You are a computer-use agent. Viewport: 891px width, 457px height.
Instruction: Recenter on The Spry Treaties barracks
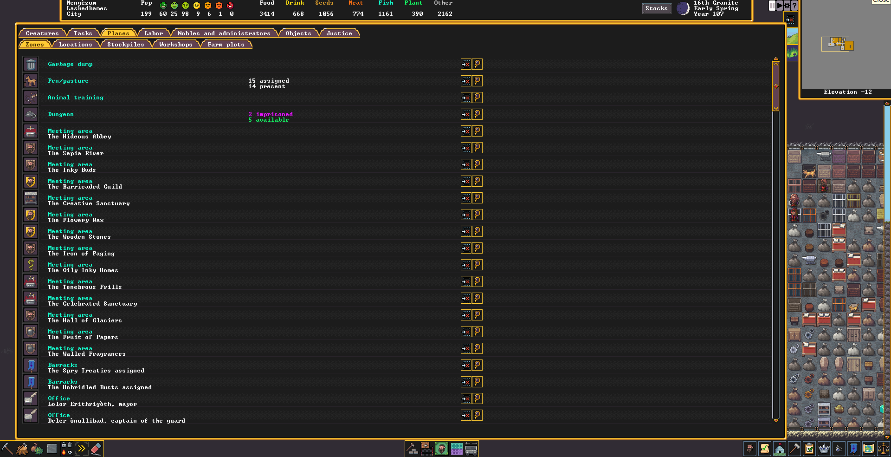466,365
